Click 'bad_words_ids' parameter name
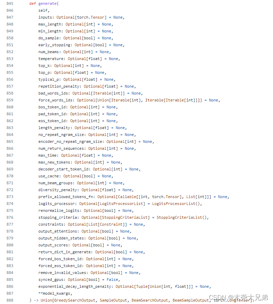The image size is (273, 304). click(x=53, y=93)
